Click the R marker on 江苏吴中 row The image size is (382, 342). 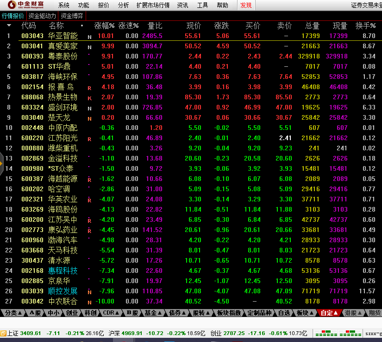[89, 220]
